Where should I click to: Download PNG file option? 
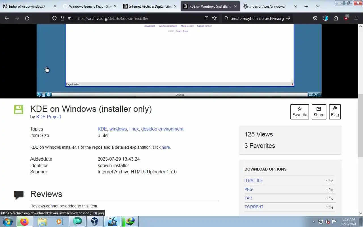pos(248,189)
